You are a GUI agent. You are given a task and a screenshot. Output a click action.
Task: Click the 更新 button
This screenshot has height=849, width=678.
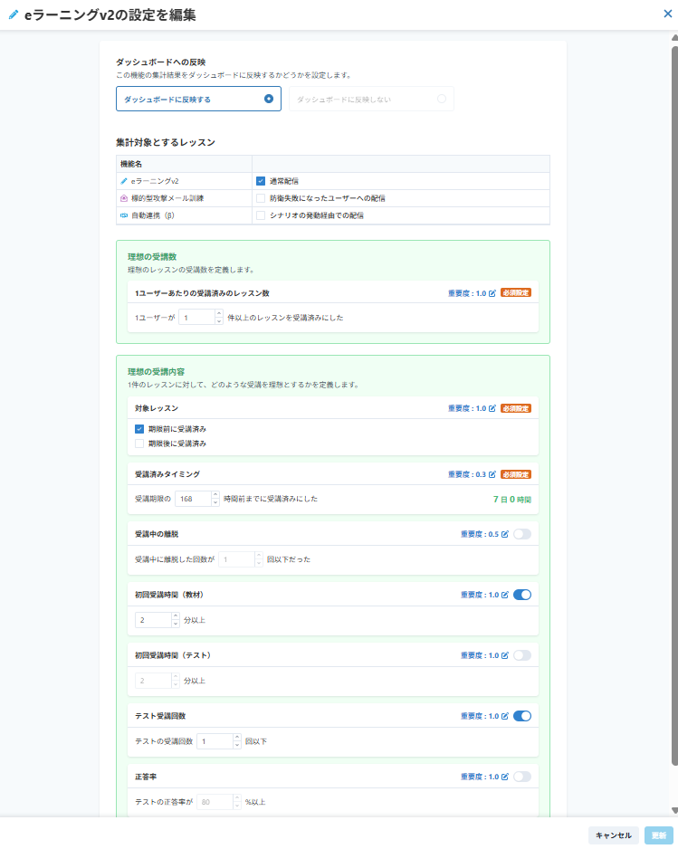(x=659, y=835)
